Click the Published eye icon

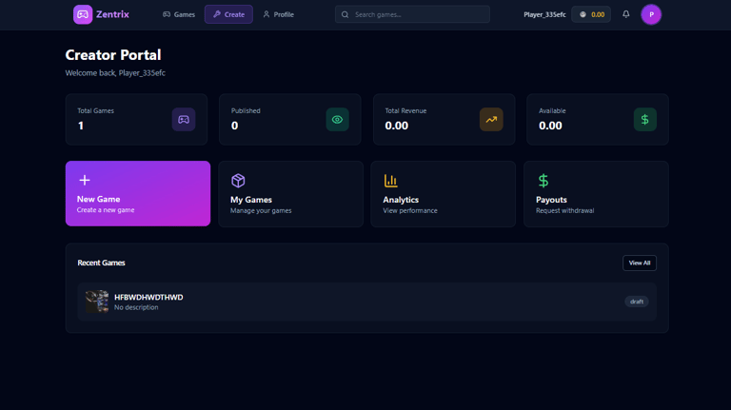337,119
